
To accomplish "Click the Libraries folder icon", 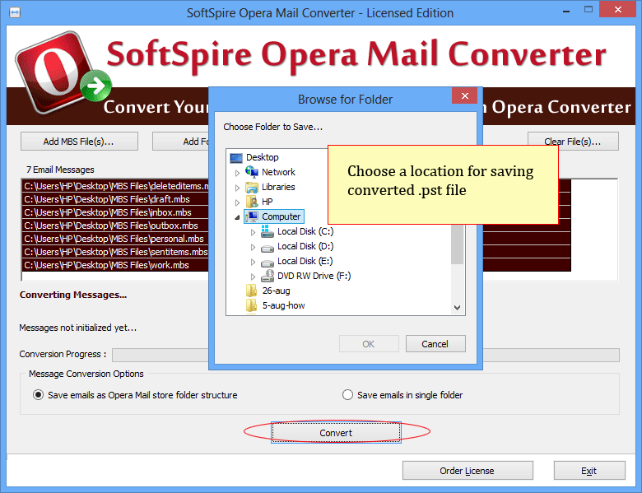I will (x=251, y=187).
